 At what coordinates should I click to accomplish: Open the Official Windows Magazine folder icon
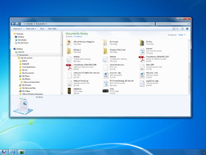point(69,43)
